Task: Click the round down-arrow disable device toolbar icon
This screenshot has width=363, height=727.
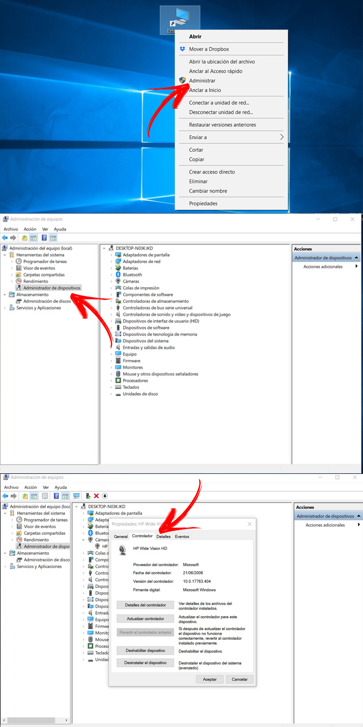Action: click(105, 496)
